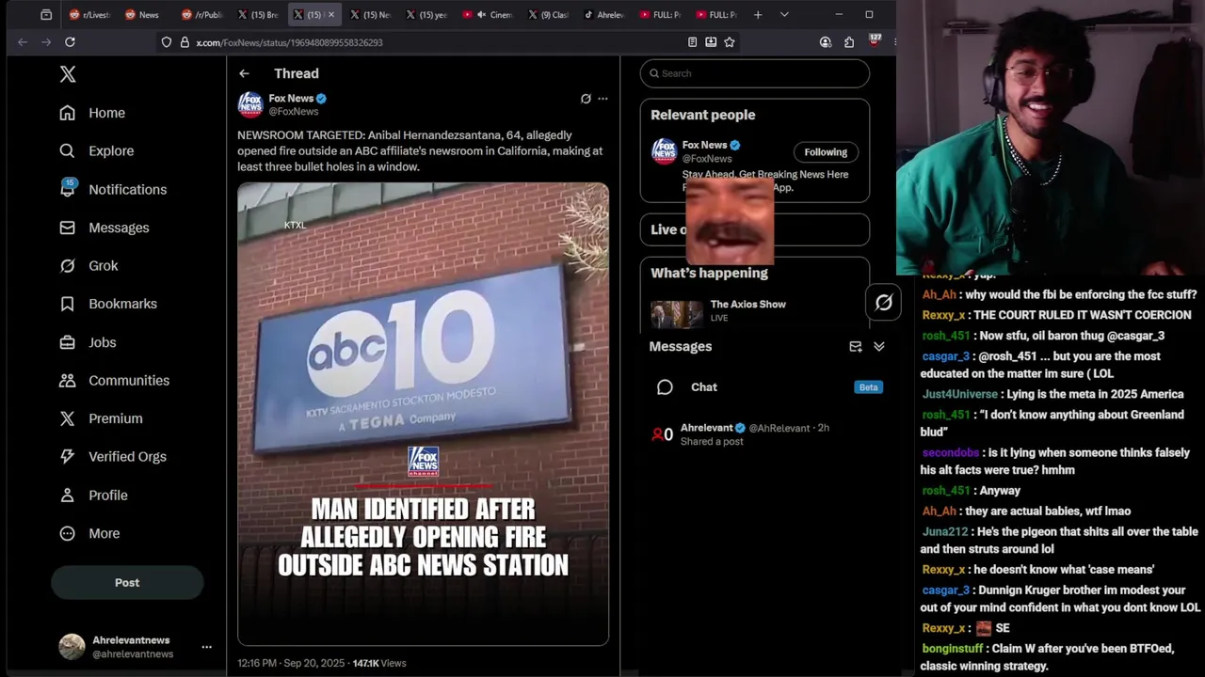Open tweet's three-dot more menu
This screenshot has width=1205, height=677.
tap(603, 98)
